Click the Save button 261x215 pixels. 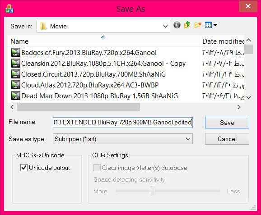pos(227,123)
